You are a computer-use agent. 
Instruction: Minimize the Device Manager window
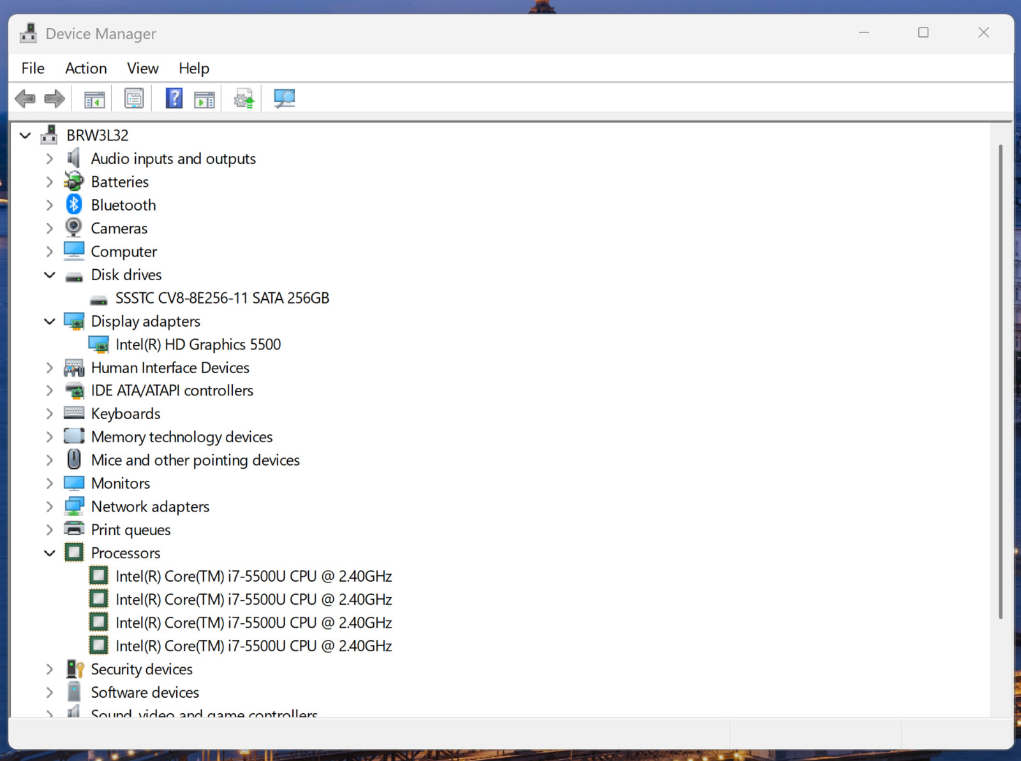click(x=864, y=33)
